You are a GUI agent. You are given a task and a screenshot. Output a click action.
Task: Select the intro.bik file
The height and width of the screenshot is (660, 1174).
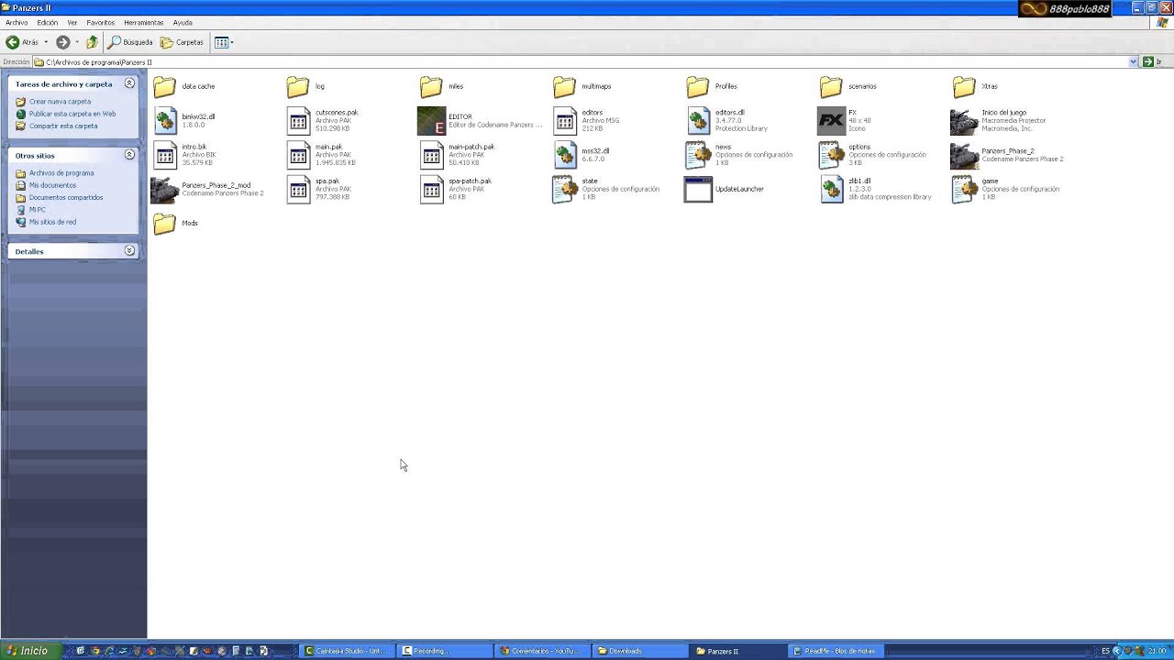click(x=185, y=154)
